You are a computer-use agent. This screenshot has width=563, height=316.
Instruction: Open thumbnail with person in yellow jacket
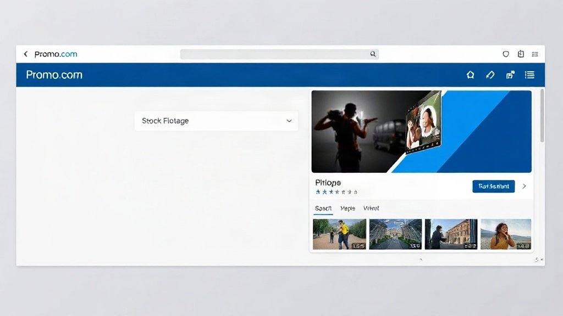340,234
